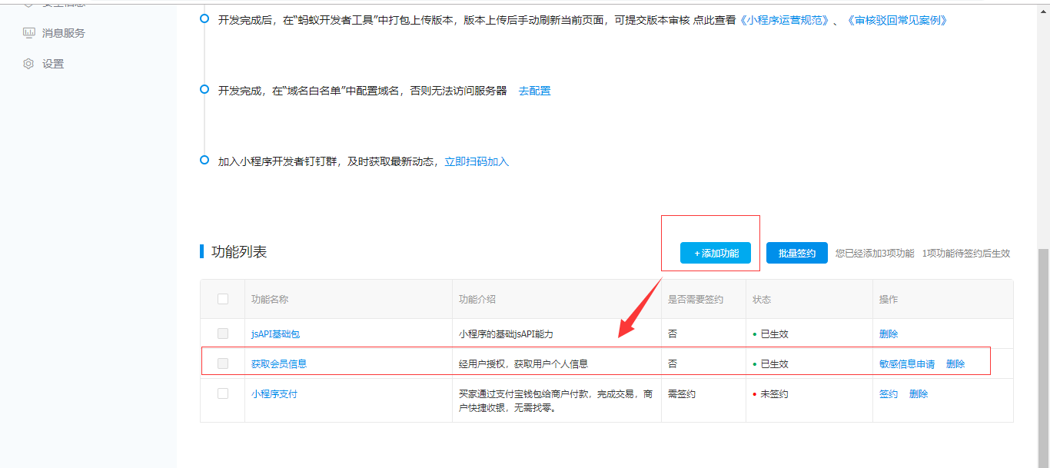Open the 《小程序运营规范》 link
Image resolution: width=1050 pixels, height=468 pixels.
(785, 20)
